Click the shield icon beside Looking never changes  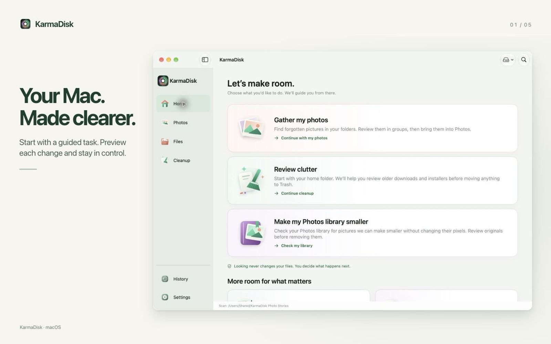click(229, 266)
